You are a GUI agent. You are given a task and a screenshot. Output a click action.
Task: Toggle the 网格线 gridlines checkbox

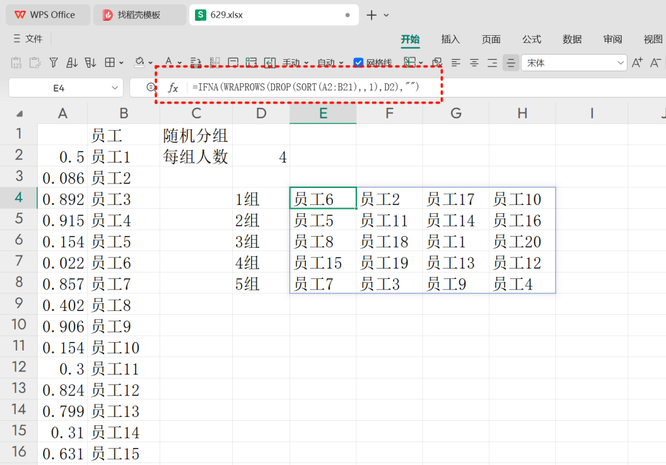pyautogui.click(x=358, y=63)
